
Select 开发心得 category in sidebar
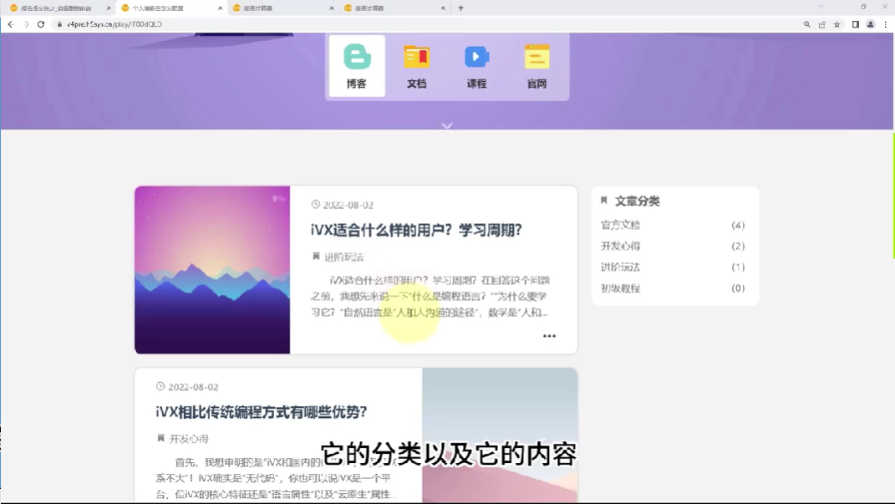click(620, 246)
